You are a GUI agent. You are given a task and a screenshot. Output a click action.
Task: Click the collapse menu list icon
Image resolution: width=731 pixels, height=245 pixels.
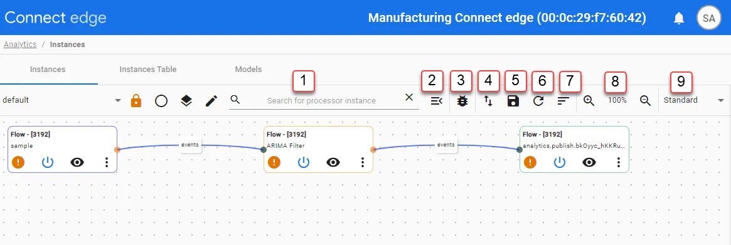tap(436, 101)
